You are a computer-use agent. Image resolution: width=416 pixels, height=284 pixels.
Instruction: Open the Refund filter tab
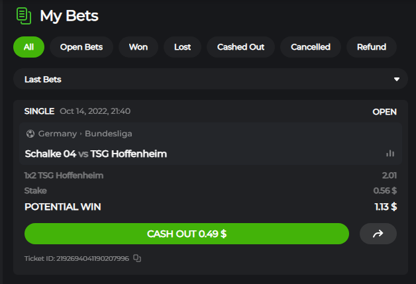372,47
